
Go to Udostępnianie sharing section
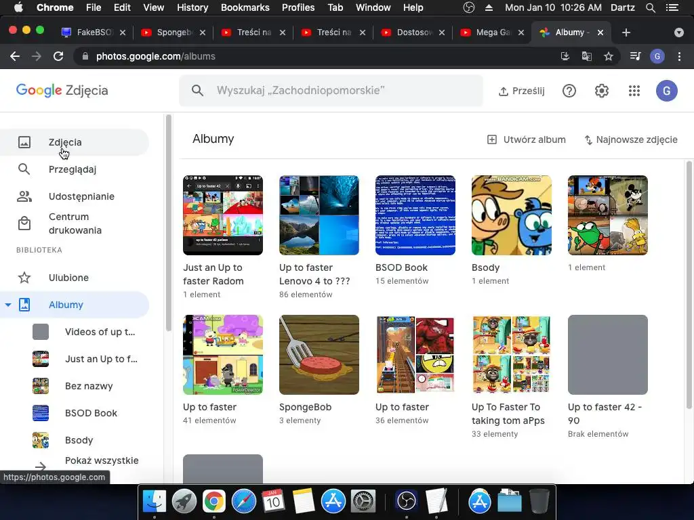click(75, 196)
